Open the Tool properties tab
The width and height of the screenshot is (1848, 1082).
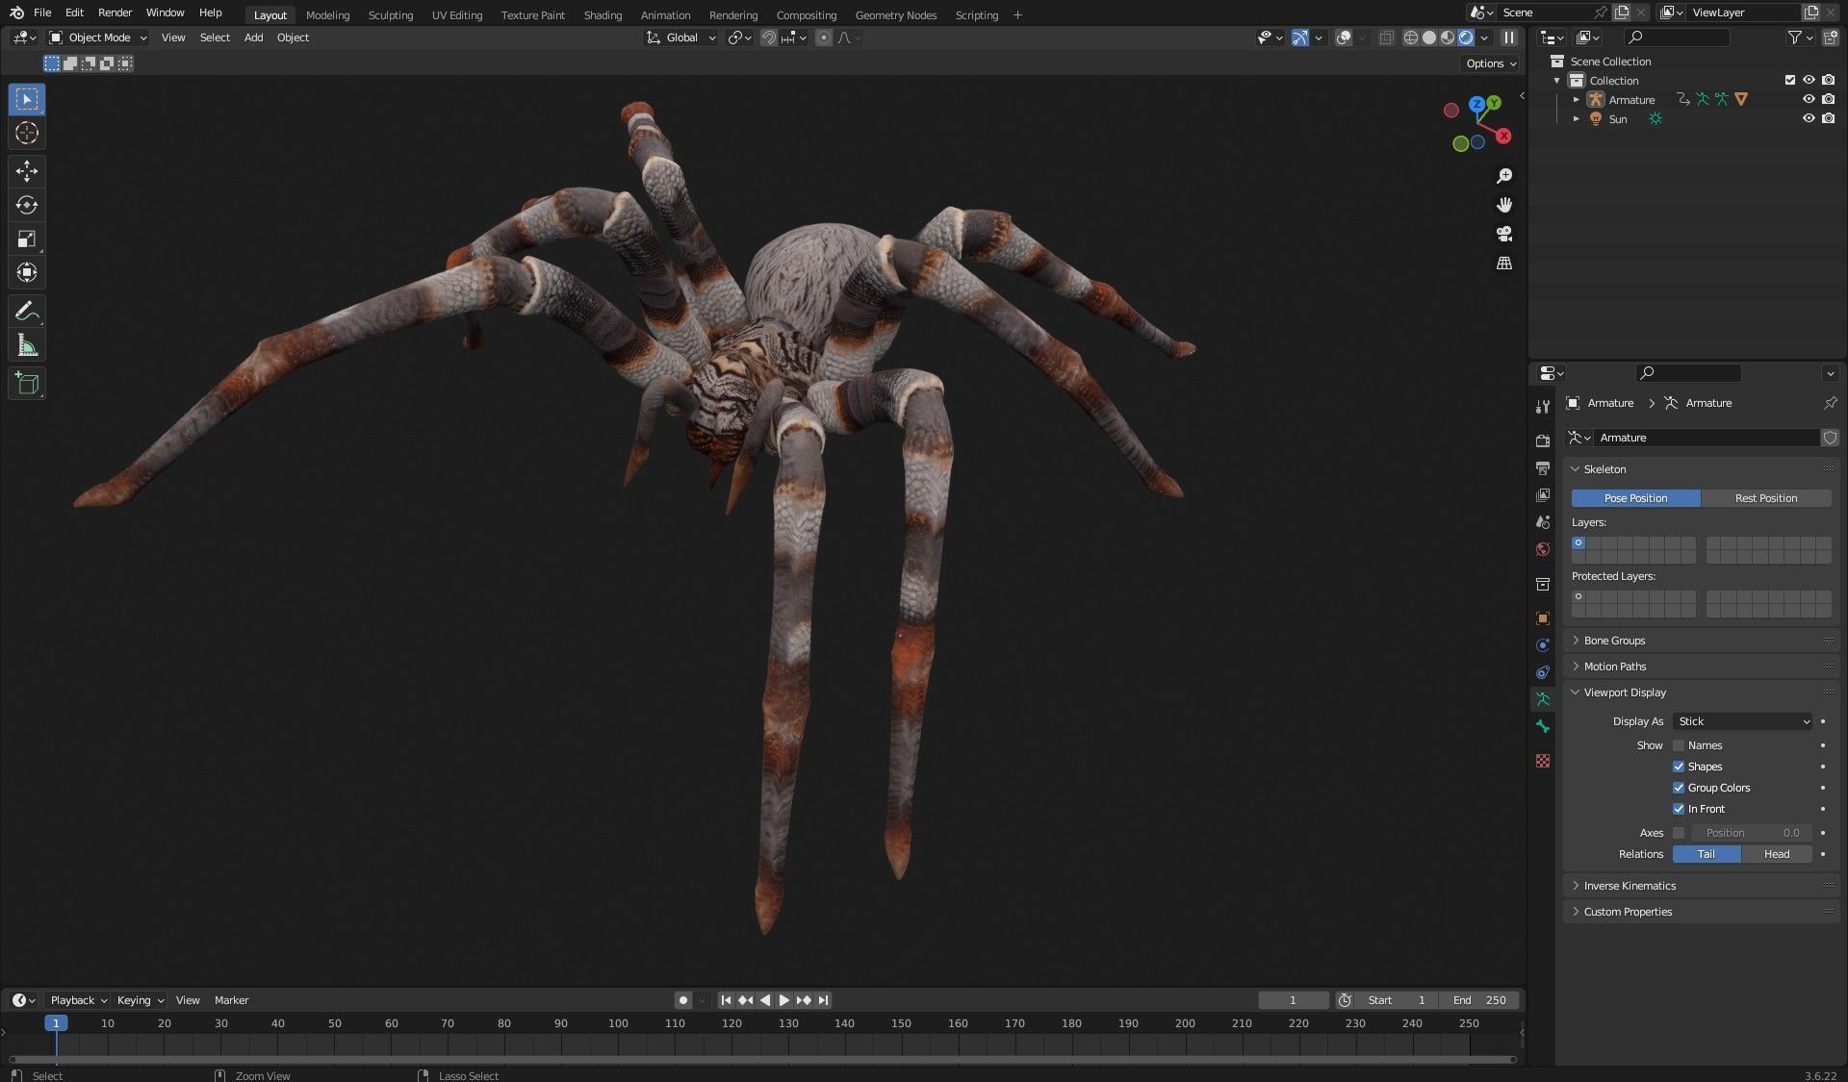1543,407
